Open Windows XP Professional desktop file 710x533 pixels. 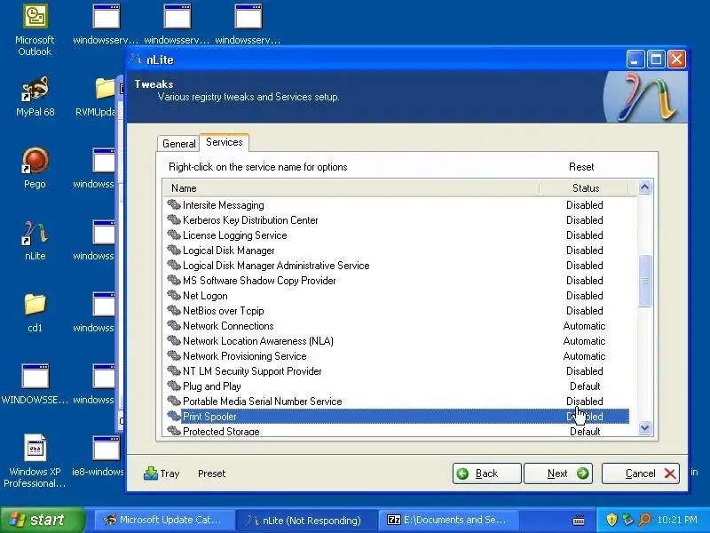tap(35, 461)
